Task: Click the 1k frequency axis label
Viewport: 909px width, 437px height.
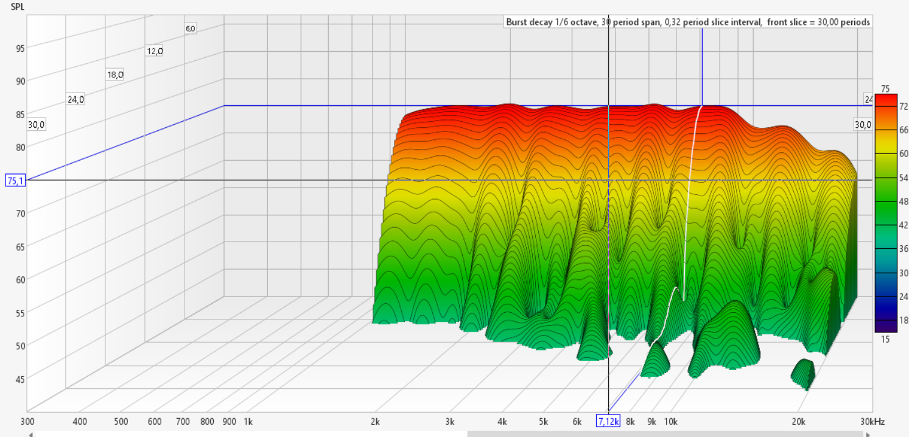Action: pyautogui.click(x=248, y=421)
